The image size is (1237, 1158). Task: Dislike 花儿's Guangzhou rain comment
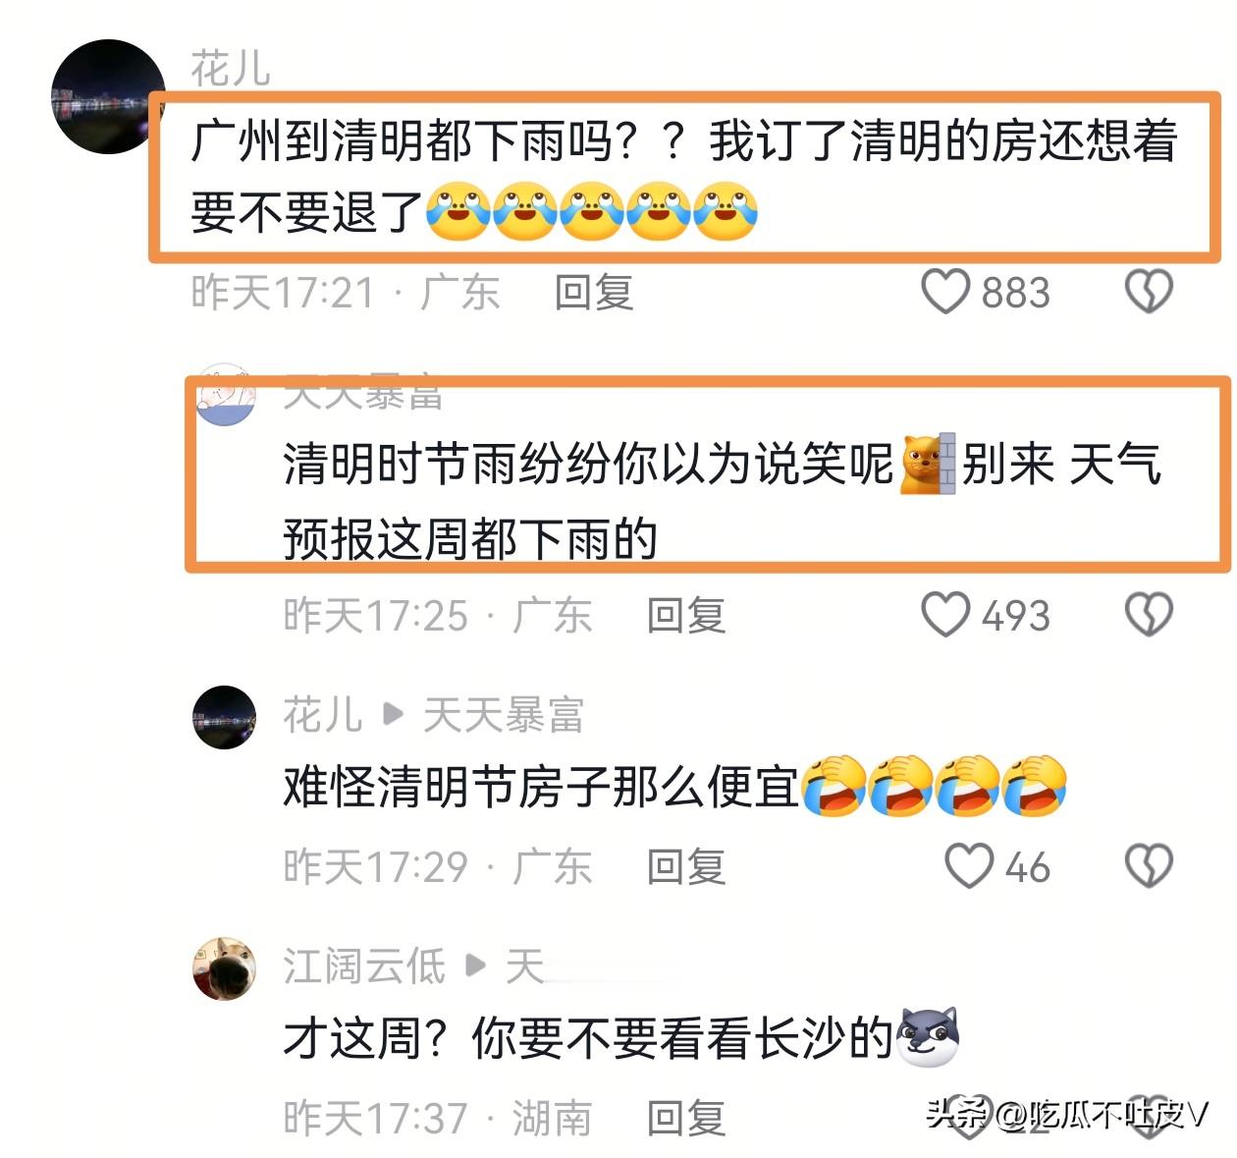(1149, 292)
